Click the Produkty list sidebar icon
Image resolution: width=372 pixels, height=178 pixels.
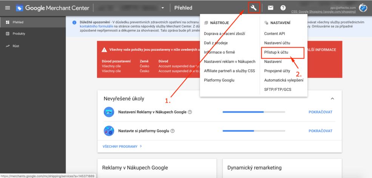pyautogui.click(x=7, y=33)
